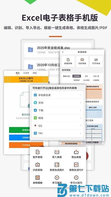Click the folder icon of 2020年奖金提成表.xlsx
This screenshot has width=111, height=197.
pos(31,50)
